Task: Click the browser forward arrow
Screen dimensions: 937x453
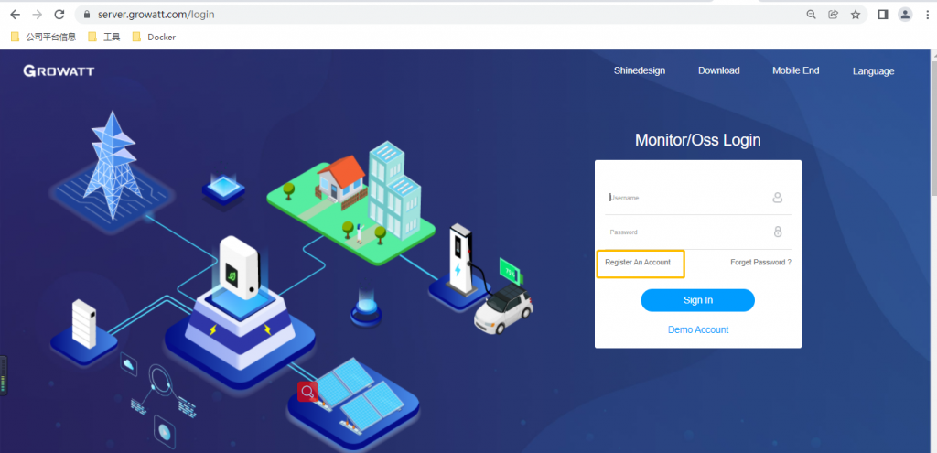Action: [x=37, y=15]
